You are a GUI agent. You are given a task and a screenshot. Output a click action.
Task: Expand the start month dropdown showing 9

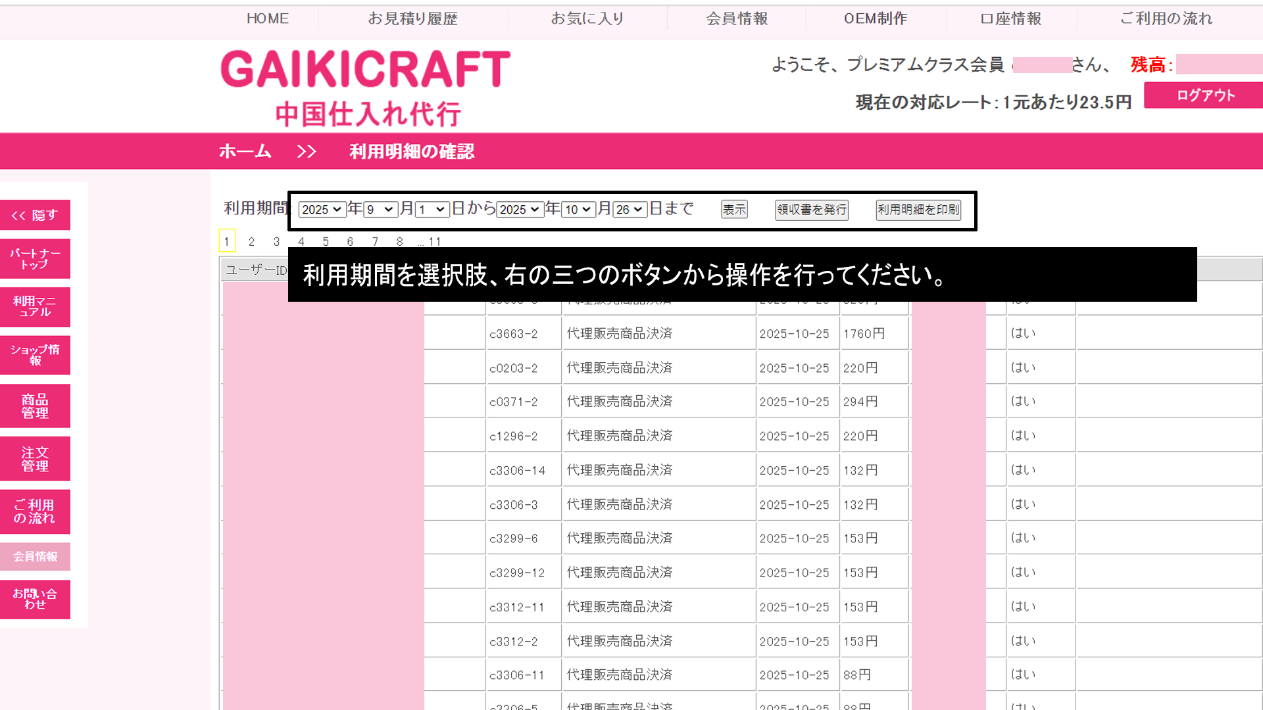(x=380, y=209)
